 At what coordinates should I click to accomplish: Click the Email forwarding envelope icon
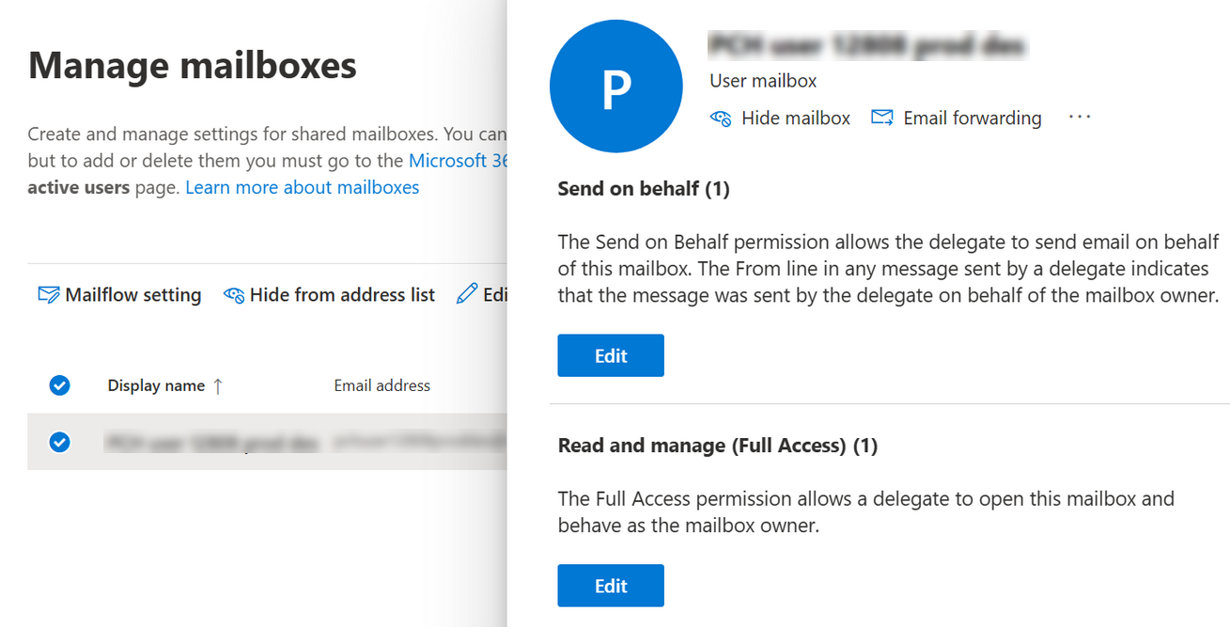tap(881, 117)
